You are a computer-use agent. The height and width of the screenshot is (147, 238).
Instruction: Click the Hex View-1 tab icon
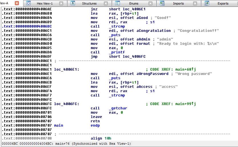[29, 3]
